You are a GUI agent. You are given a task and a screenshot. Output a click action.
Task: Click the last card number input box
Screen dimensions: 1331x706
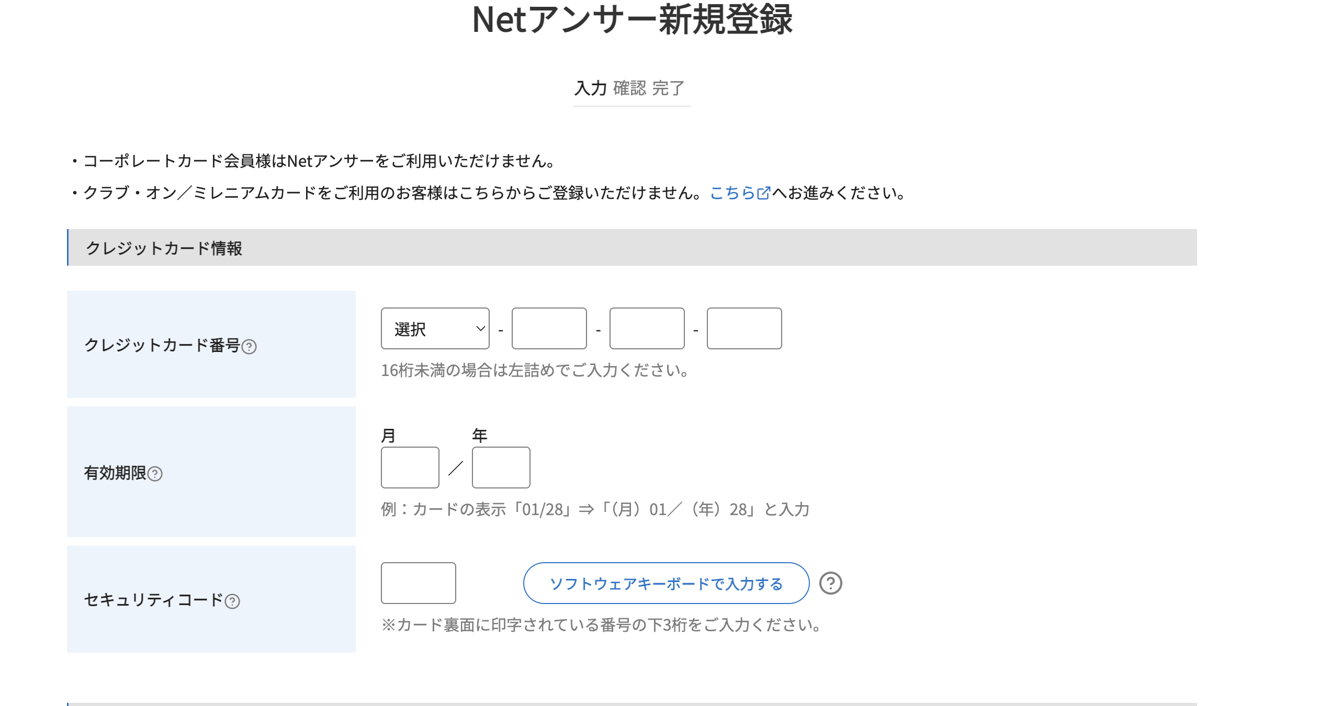click(744, 328)
